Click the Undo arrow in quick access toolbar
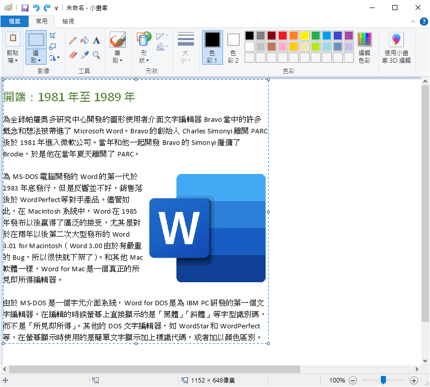430x387 pixels. coord(36,8)
